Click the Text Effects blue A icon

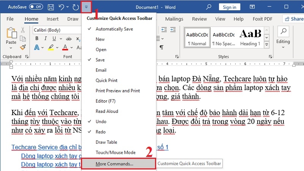36,47
